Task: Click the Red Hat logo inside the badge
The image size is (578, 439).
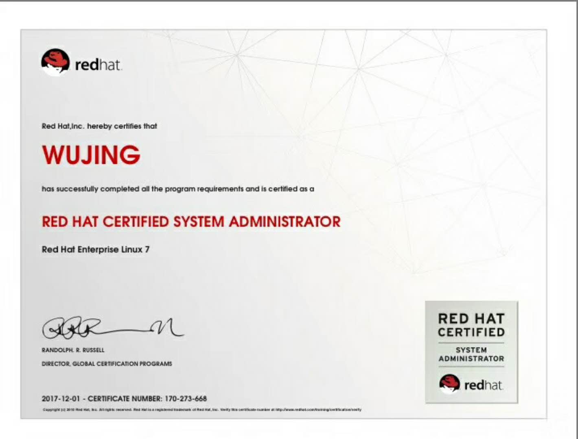Action: [x=471, y=384]
